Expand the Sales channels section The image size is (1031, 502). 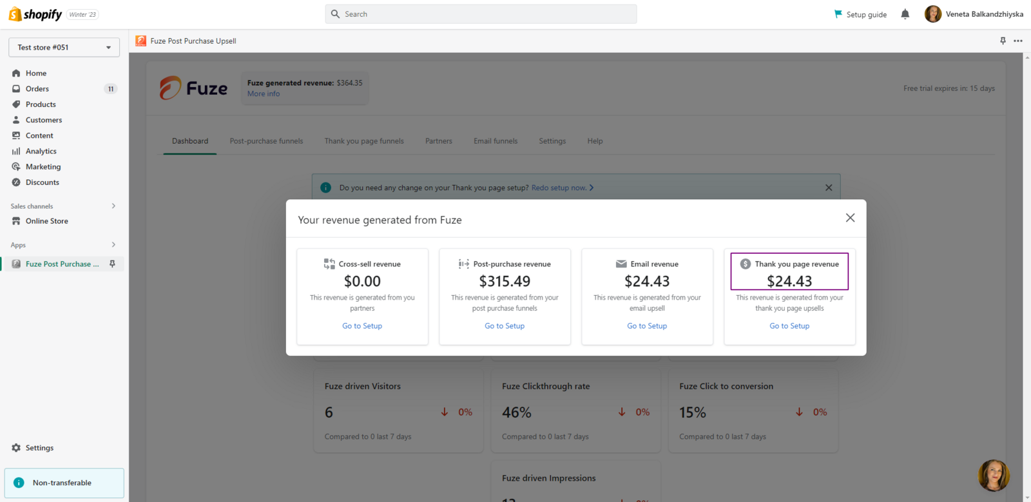tap(113, 206)
